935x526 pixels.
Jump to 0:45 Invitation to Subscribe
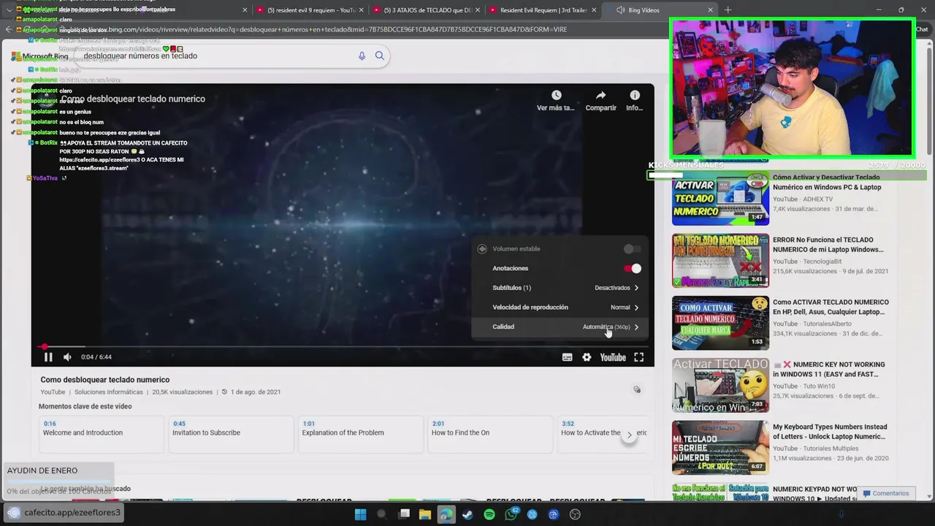231,434
